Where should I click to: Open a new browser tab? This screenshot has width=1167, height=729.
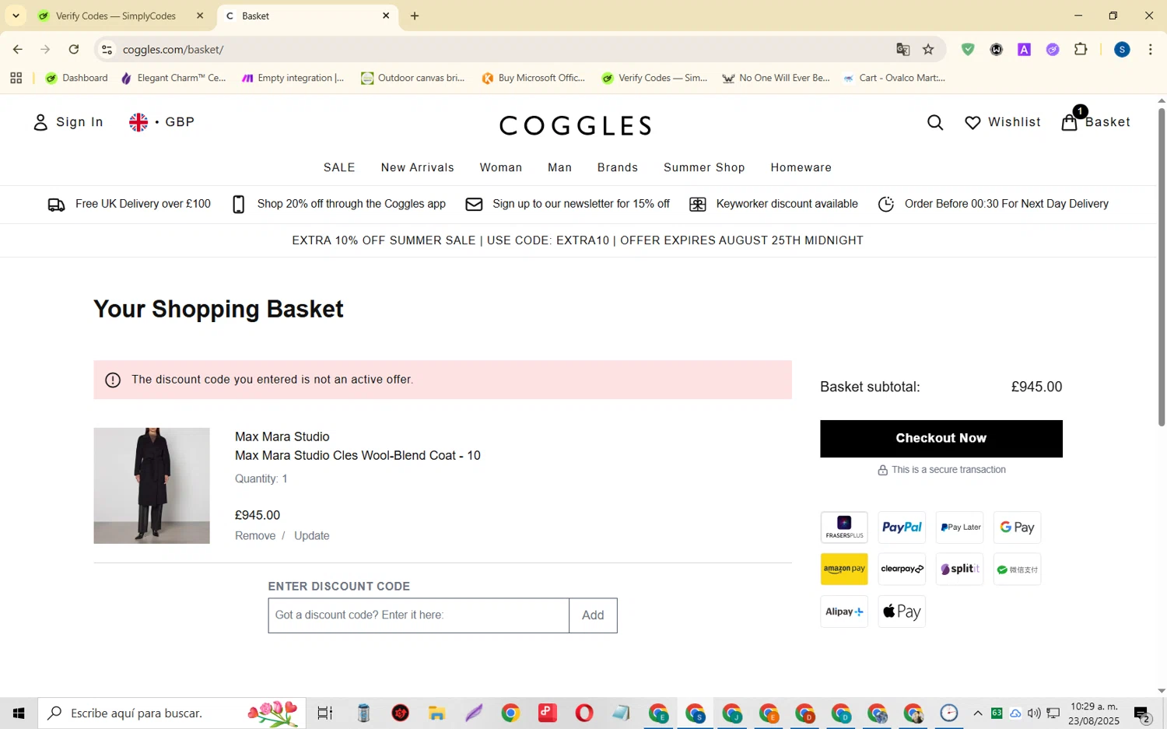coord(415,16)
